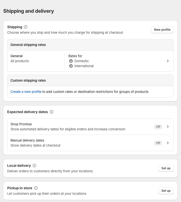The width and height of the screenshot is (181, 202).
Task: Open the Shop Promise row title
Action: click(x=21, y=124)
